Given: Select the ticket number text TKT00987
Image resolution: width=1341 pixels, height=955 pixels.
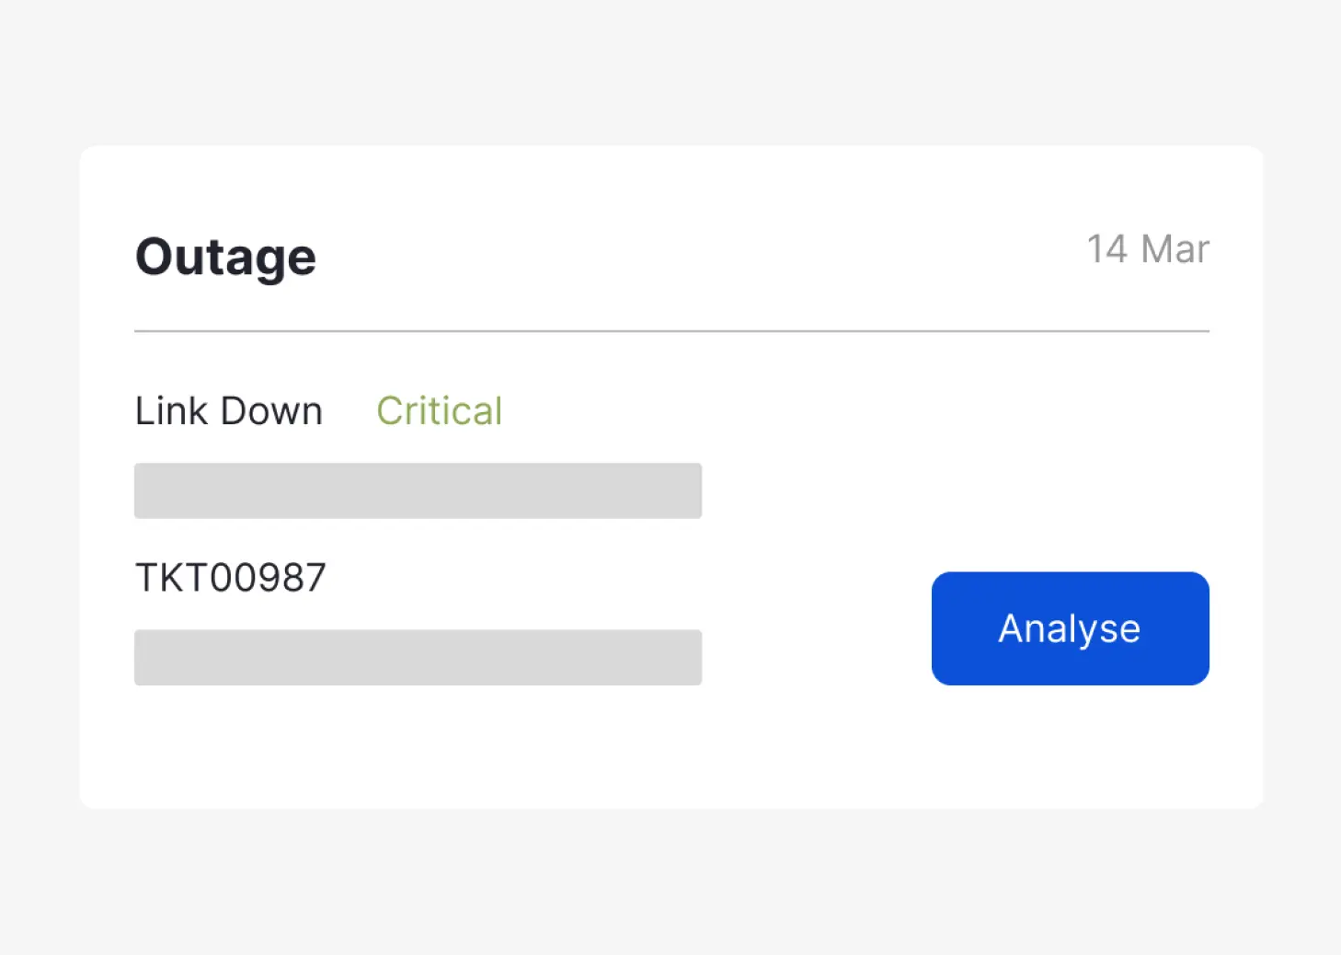Looking at the screenshot, I should tap(231, 578).
